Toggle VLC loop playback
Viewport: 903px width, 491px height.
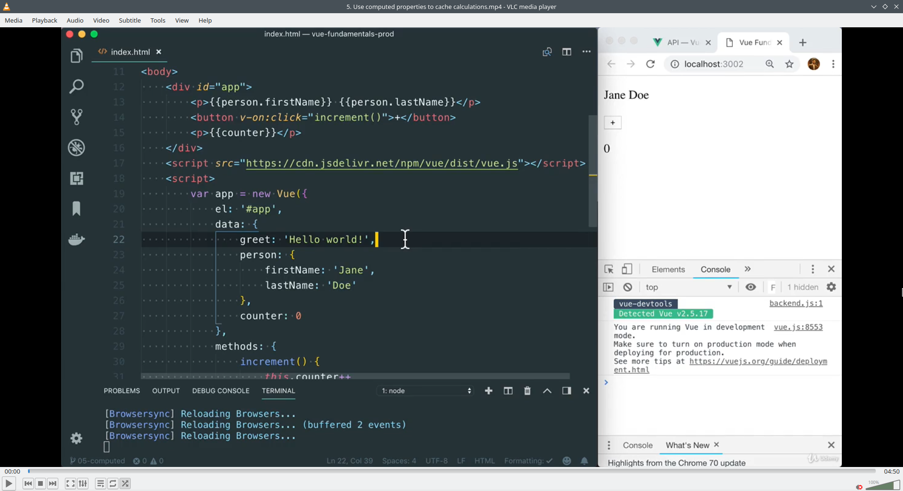(x=113, y=483)
